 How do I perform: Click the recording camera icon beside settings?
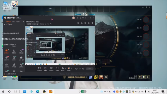tap(76, 69)
